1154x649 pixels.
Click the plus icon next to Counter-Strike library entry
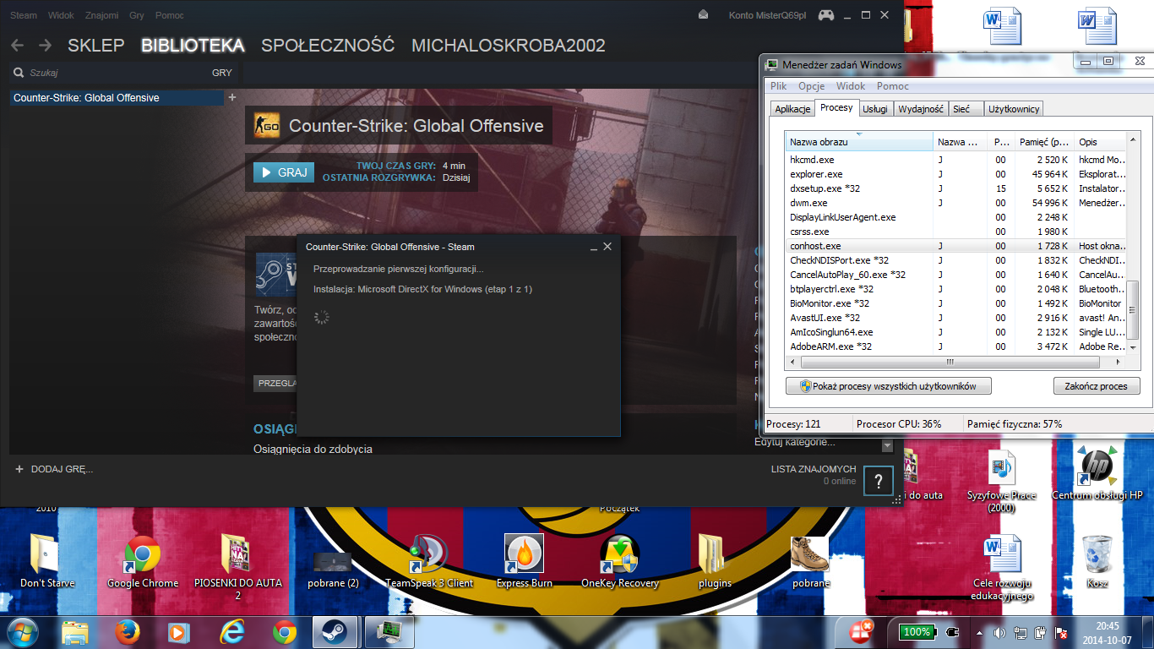(x=232, y=97)
